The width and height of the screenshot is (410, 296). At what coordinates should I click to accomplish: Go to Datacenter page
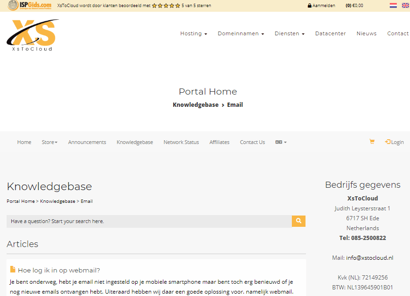(x=330, y=33)
